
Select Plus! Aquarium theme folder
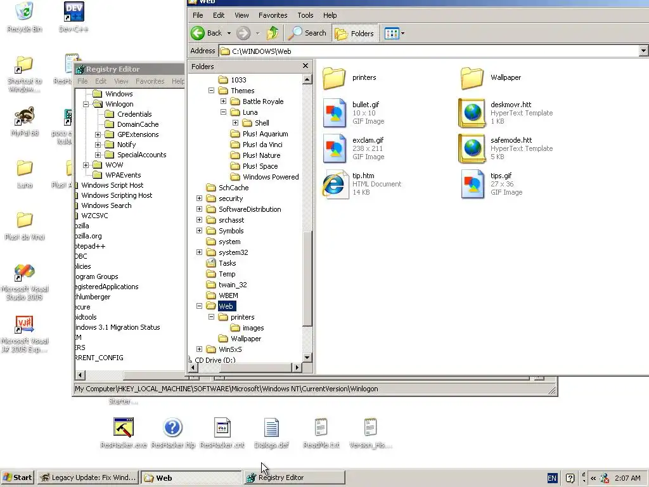click(265, 134)
